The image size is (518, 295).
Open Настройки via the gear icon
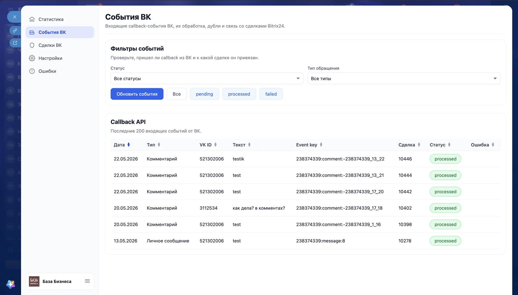coord(32,58)
